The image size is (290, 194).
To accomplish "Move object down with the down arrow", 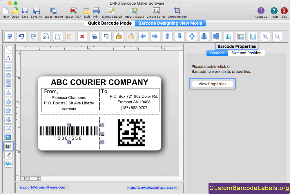I will 180,36.
